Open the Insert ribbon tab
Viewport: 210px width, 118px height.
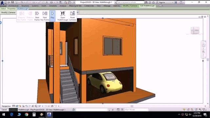tap(44, 6)
